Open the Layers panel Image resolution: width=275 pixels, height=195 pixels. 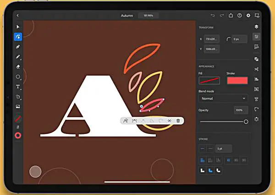(256, 27)
